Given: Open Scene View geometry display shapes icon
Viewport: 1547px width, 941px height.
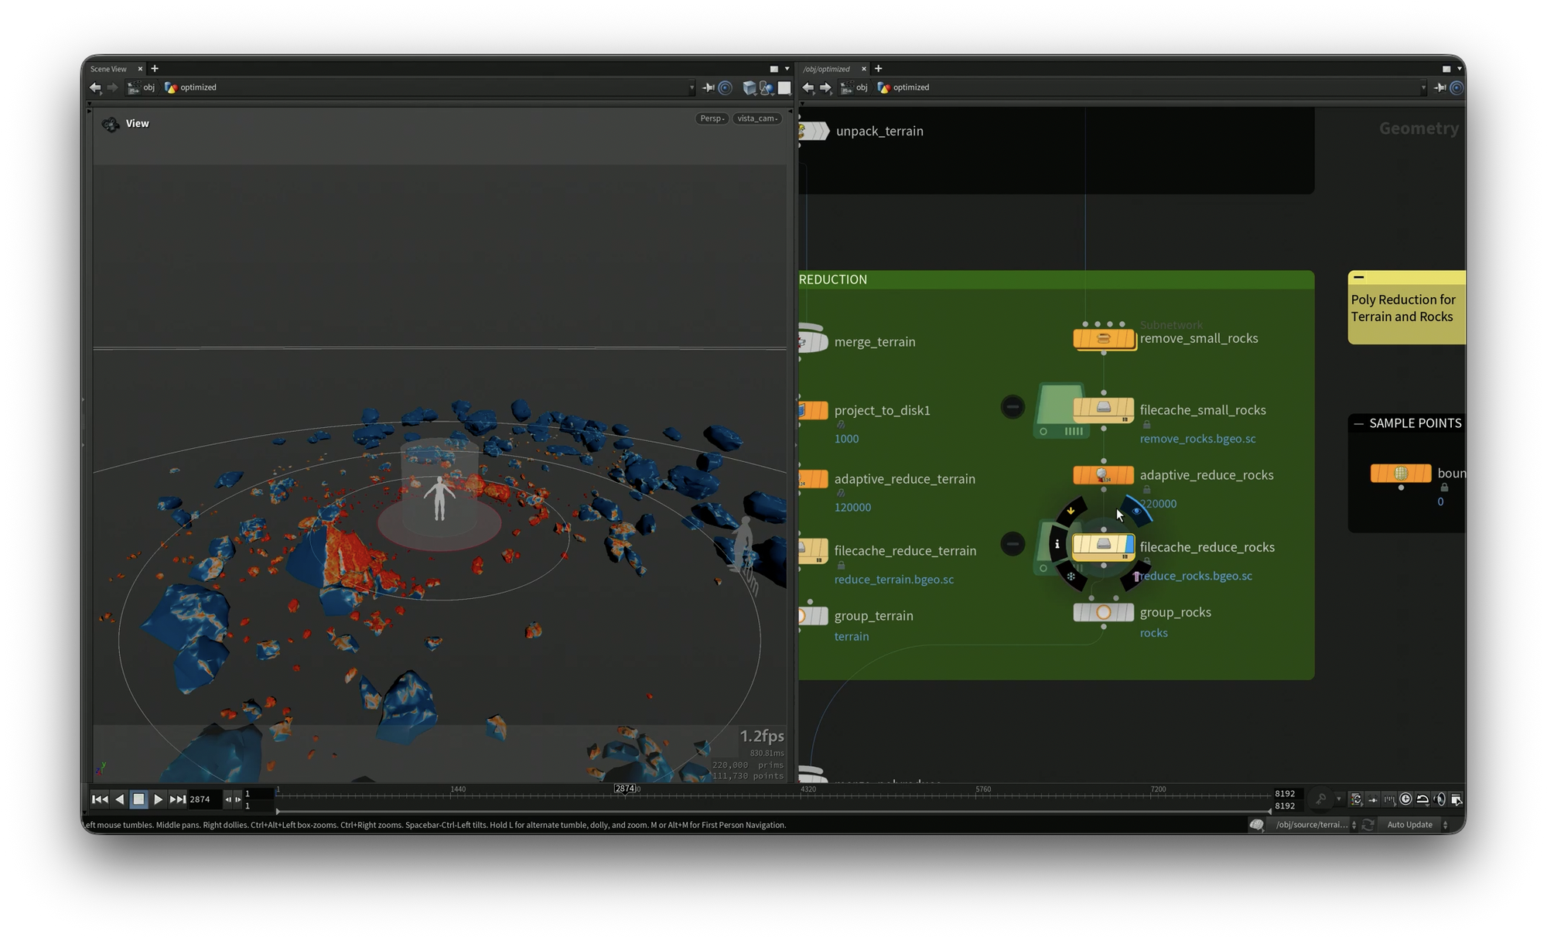Looking at the screenshot, I should tap(767, 87).
